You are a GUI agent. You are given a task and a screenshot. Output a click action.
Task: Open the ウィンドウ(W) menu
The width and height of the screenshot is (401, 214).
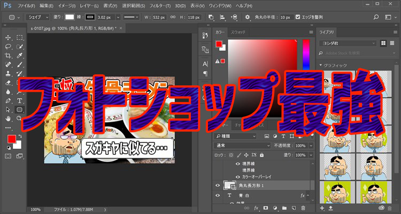220,6
